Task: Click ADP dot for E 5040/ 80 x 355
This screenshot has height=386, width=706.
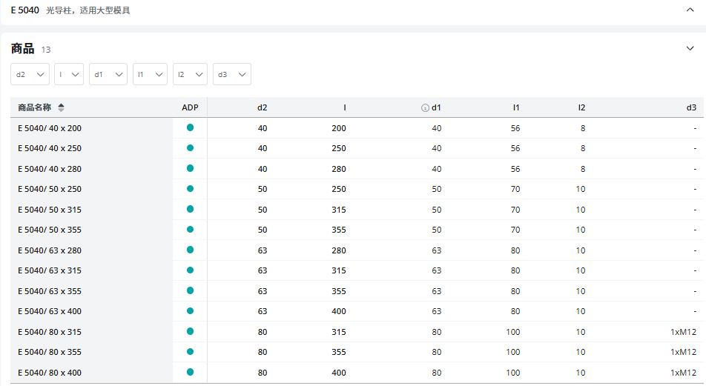Action: pyautogui.click(x=190, y=352)
